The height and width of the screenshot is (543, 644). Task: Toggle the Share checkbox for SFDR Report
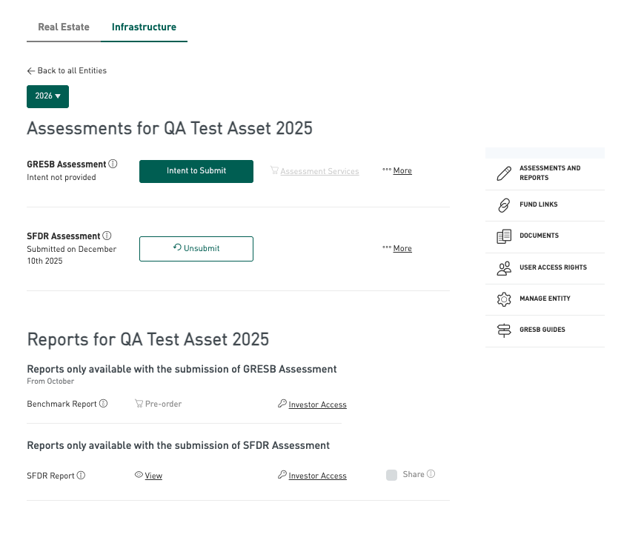pyautogui.click(x=391, y=475)
